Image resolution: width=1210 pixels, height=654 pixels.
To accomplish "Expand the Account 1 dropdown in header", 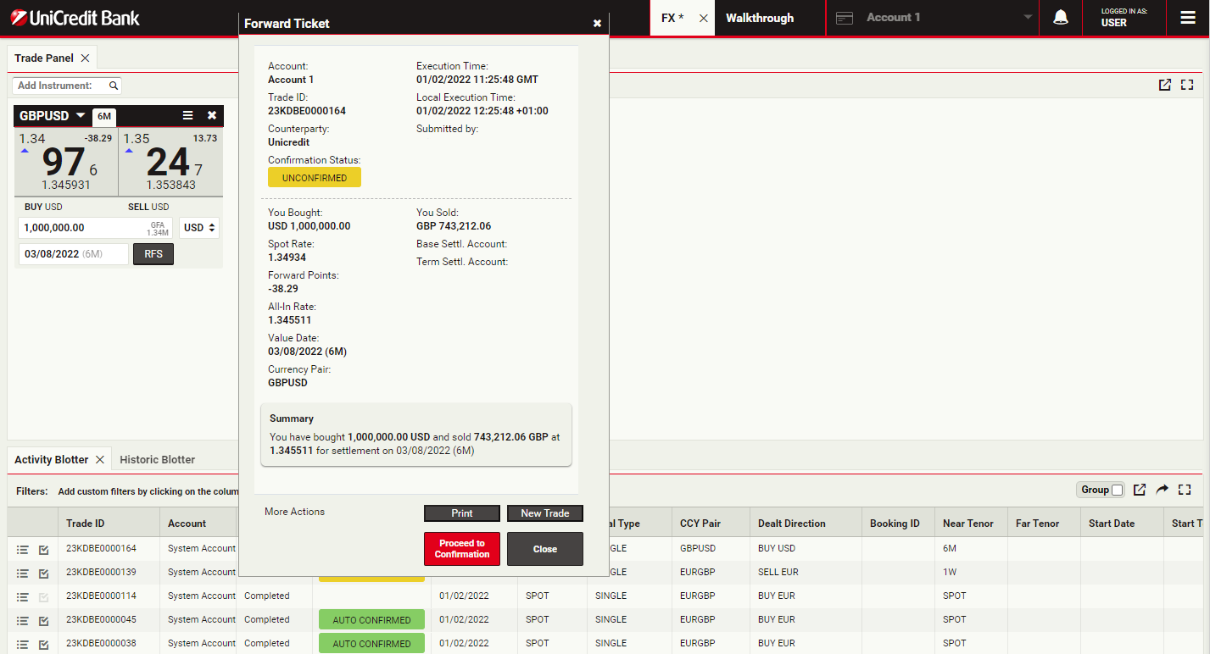I will click(1028, 18).
